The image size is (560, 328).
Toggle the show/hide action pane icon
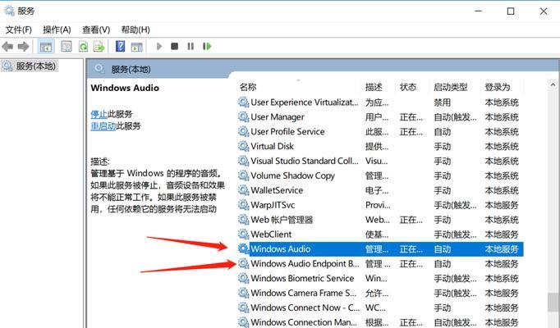pos(137,47)
